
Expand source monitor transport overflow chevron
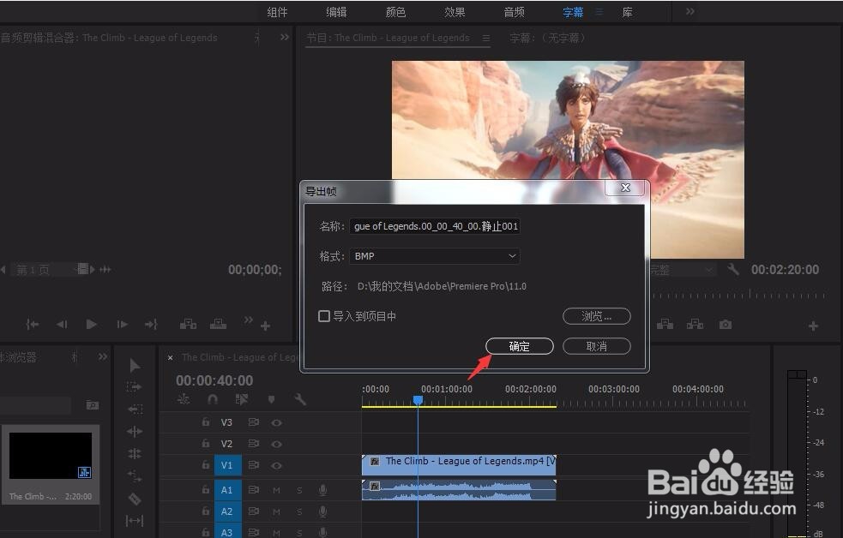(x=248, y=320)
